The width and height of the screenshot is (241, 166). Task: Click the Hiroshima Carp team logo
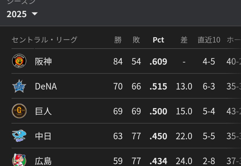[x=19, y=160]
